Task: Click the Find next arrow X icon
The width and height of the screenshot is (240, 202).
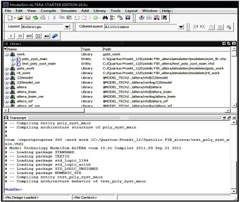Action: [202, 27]
